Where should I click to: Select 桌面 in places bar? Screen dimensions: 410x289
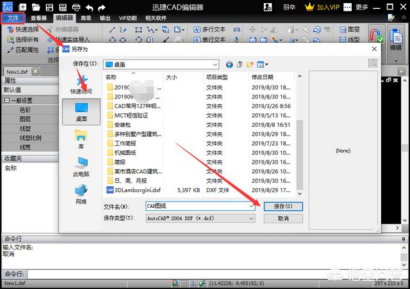81,112
